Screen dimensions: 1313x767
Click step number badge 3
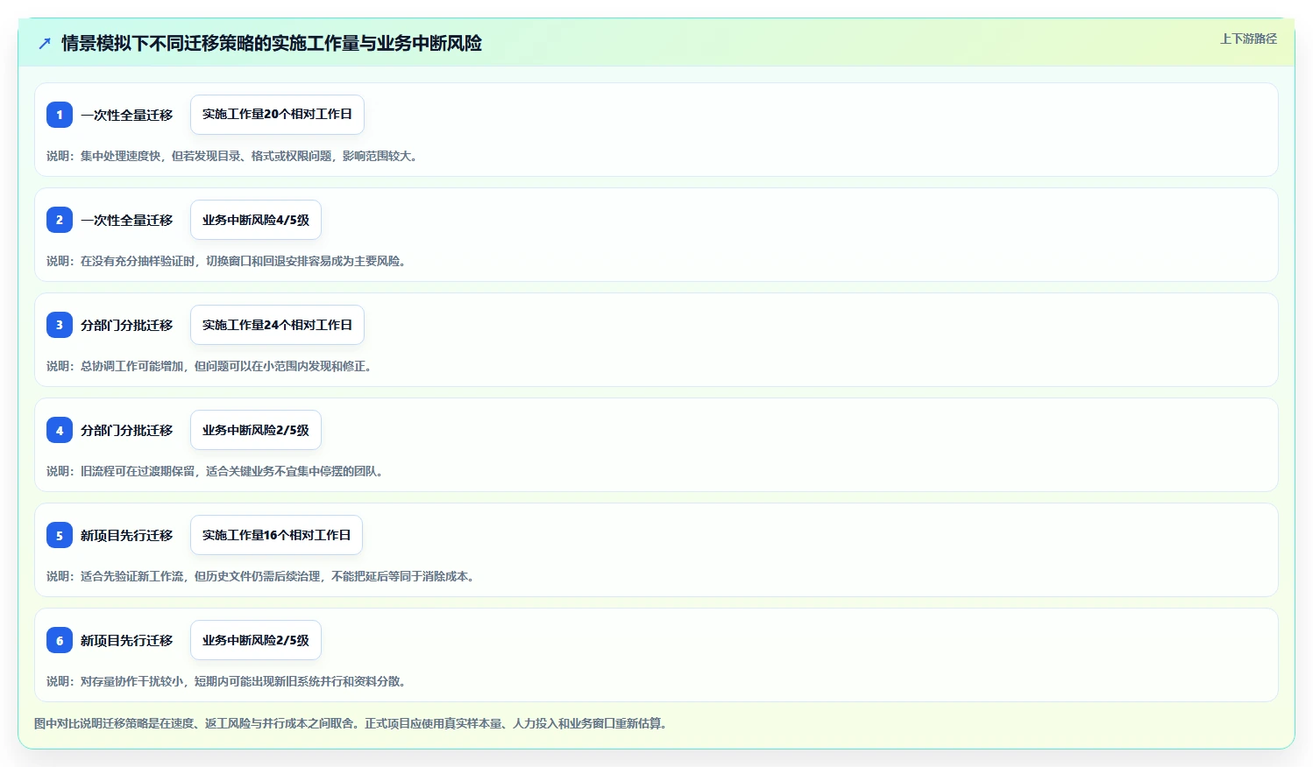click(x=60, y=325)
